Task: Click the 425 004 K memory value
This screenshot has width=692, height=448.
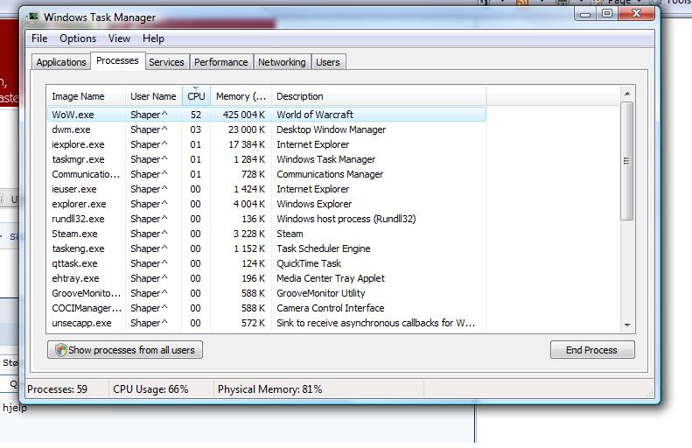Action: click(243, 115)
